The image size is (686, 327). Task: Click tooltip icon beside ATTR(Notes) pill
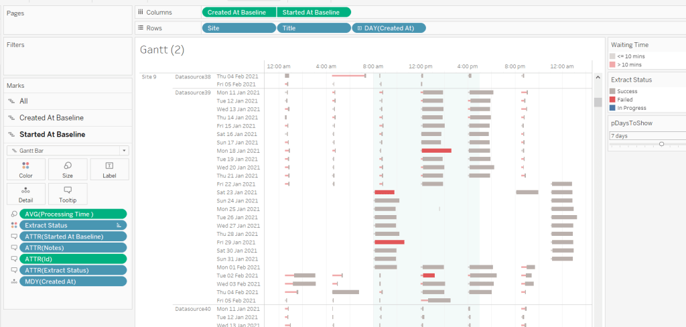14,248
